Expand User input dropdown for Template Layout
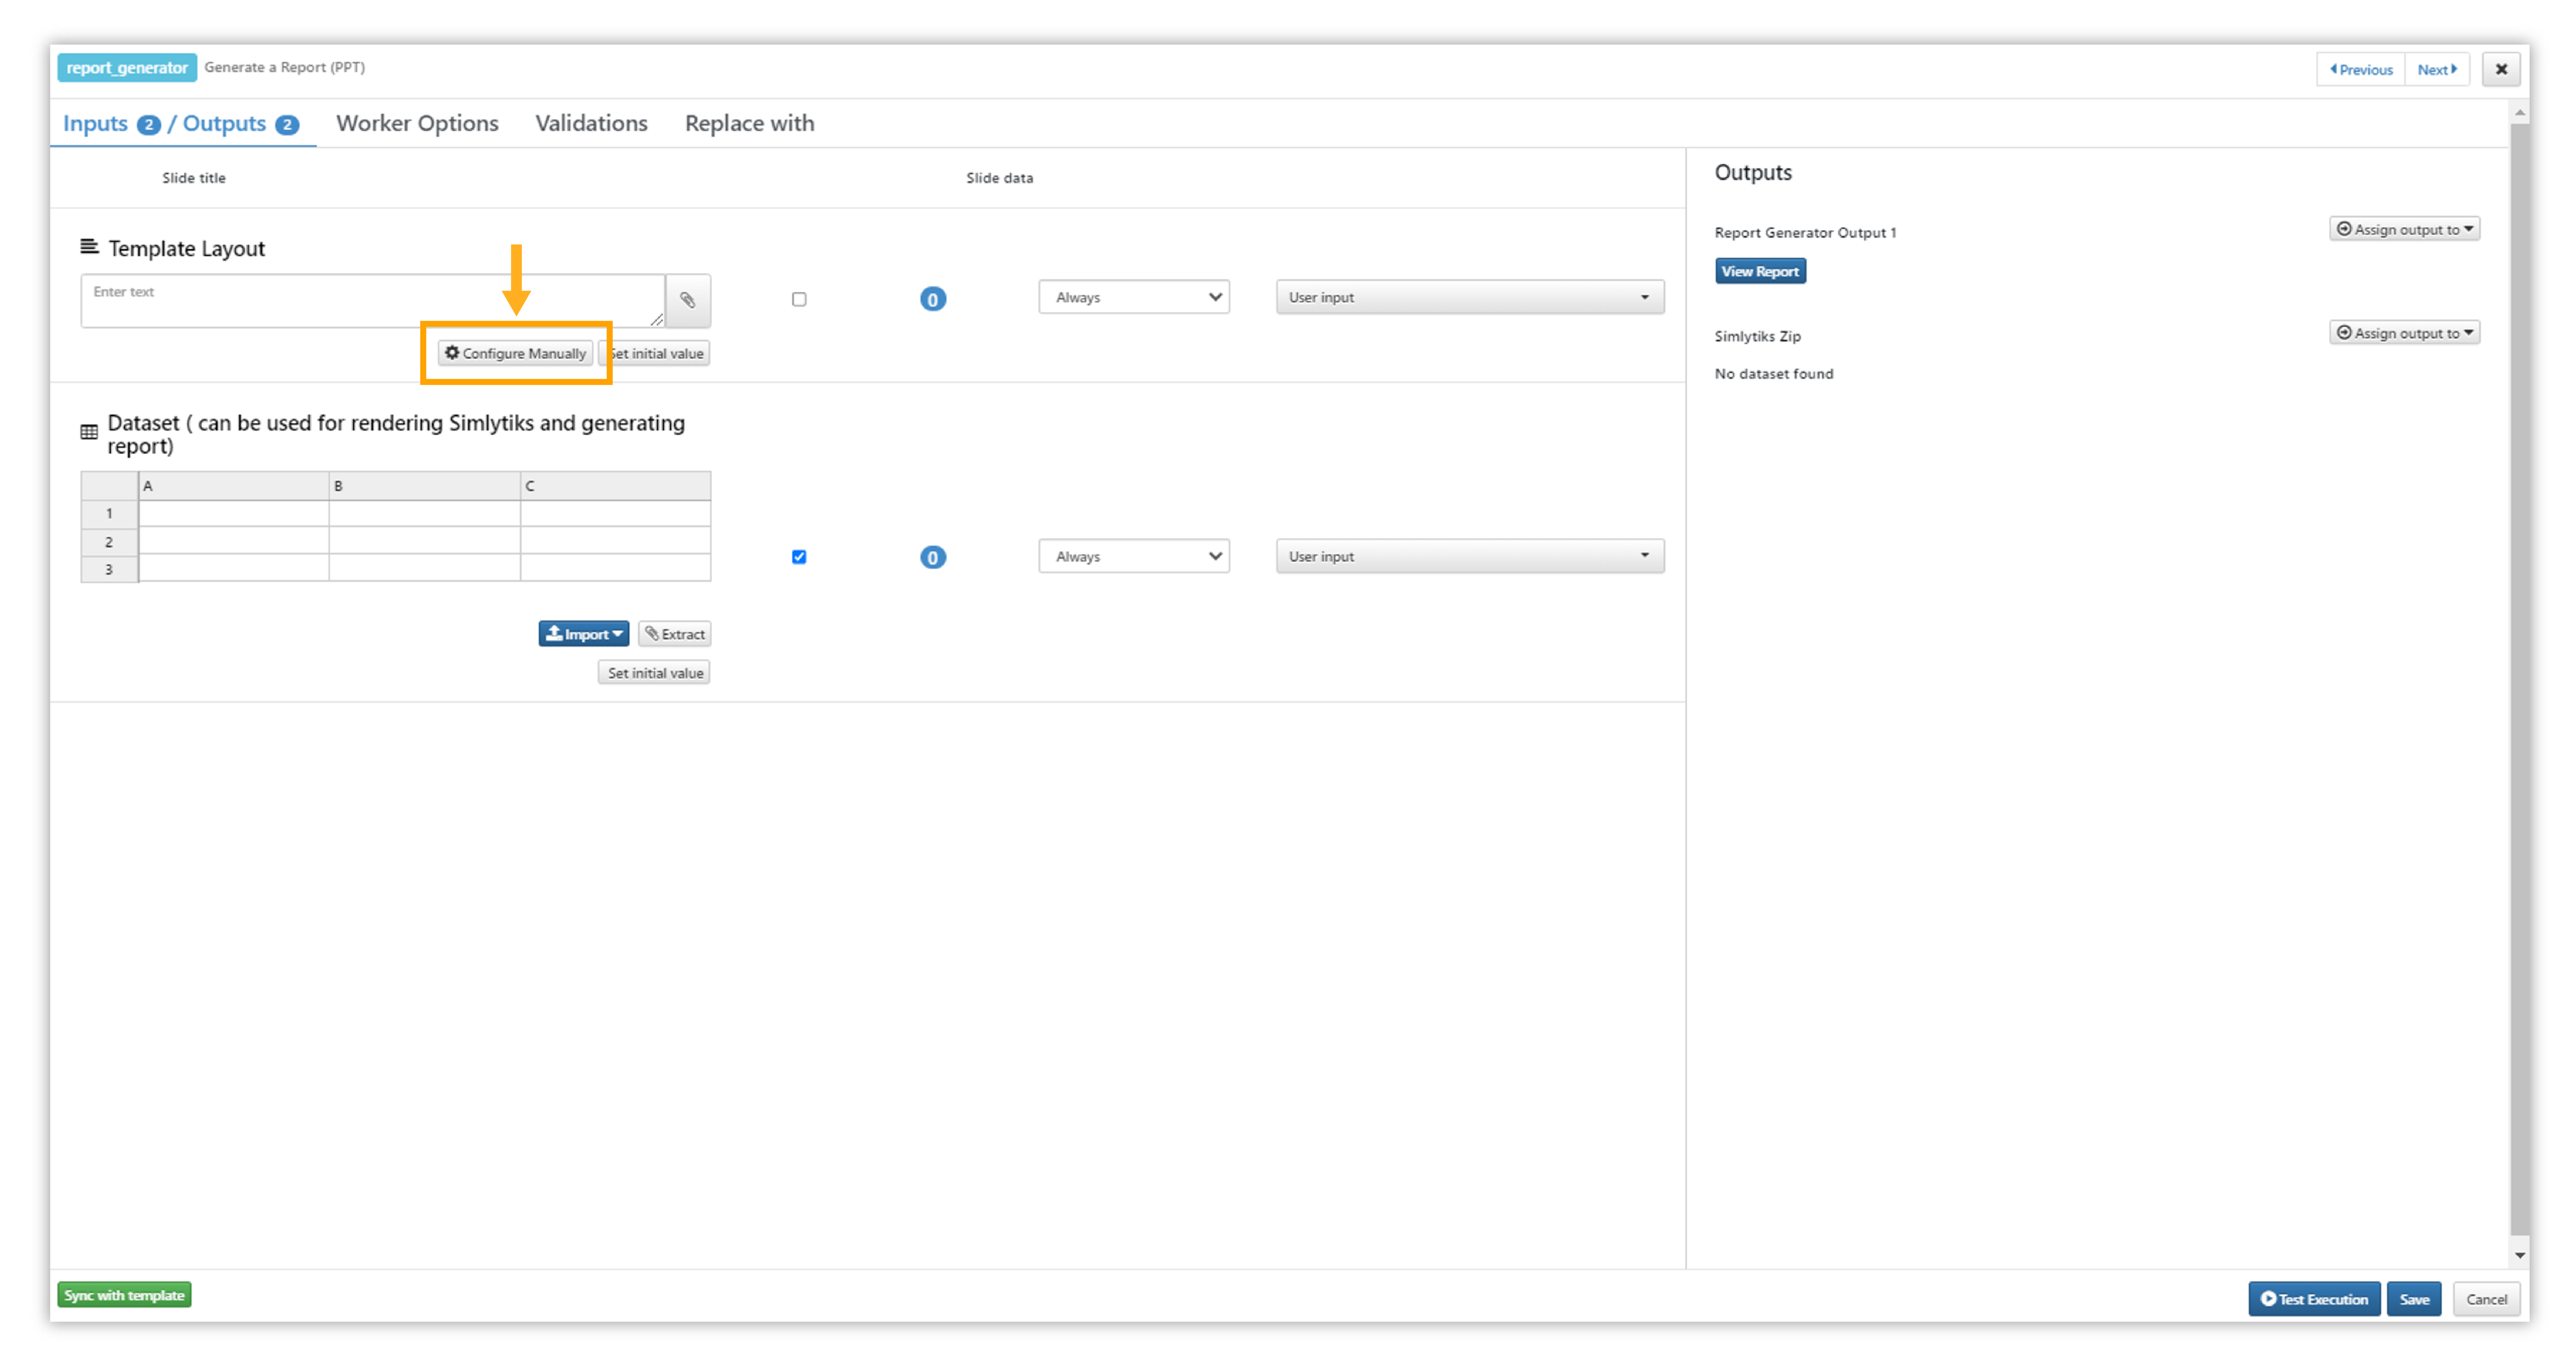 coord(1470,297)
